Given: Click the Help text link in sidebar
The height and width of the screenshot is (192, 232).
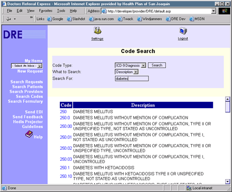Looking at the screenshot, I should [38, 137].
